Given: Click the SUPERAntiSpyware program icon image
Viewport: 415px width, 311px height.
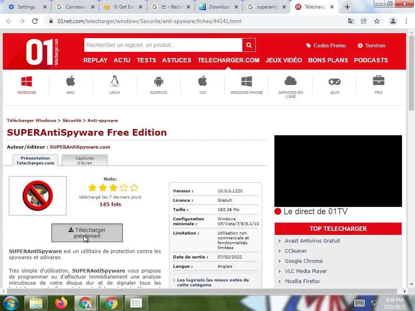Looking at the screenshot, I should [x=38, y=196].
